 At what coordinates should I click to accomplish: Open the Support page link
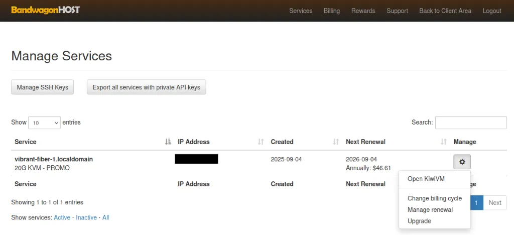click(x=397, y=11)
